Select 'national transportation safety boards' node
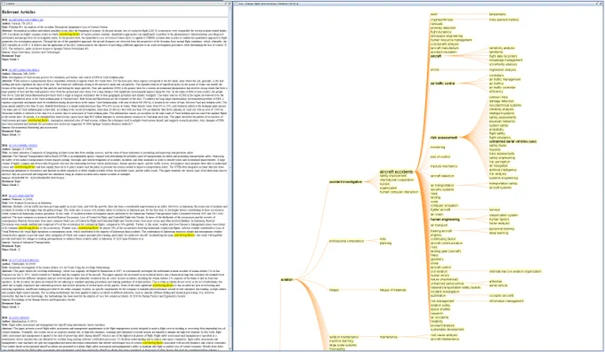This screenshot has width=605, height=352. pos(456,288)
